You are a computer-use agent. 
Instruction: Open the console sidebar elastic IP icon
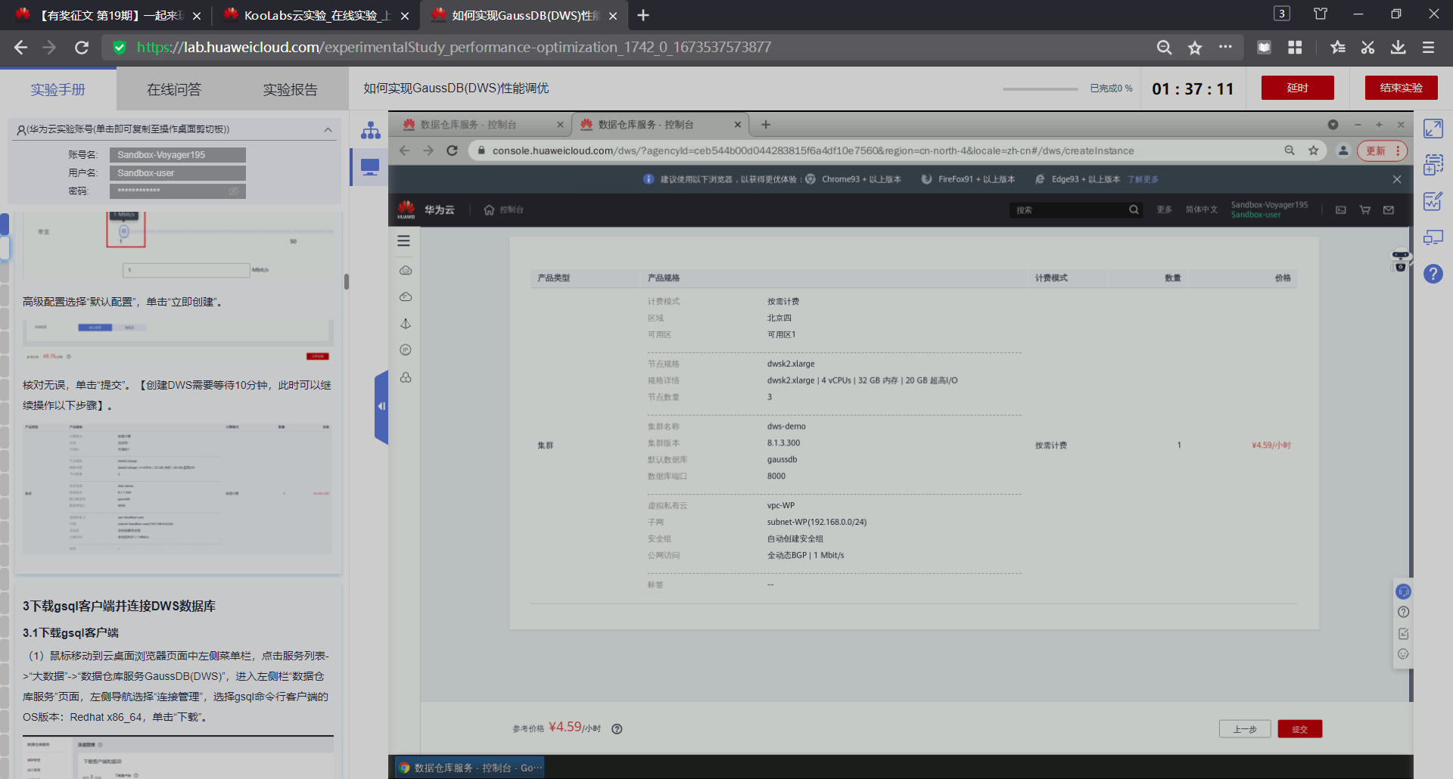pyautogui.click(x=406, y=350)
